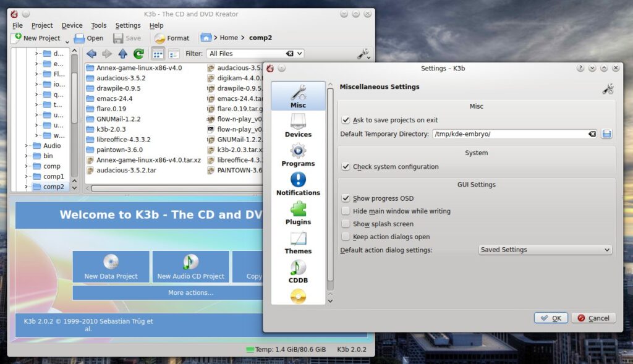633x364 pixels.
Task: Enable Keep action dialogs open
Action: coord(346,237)
